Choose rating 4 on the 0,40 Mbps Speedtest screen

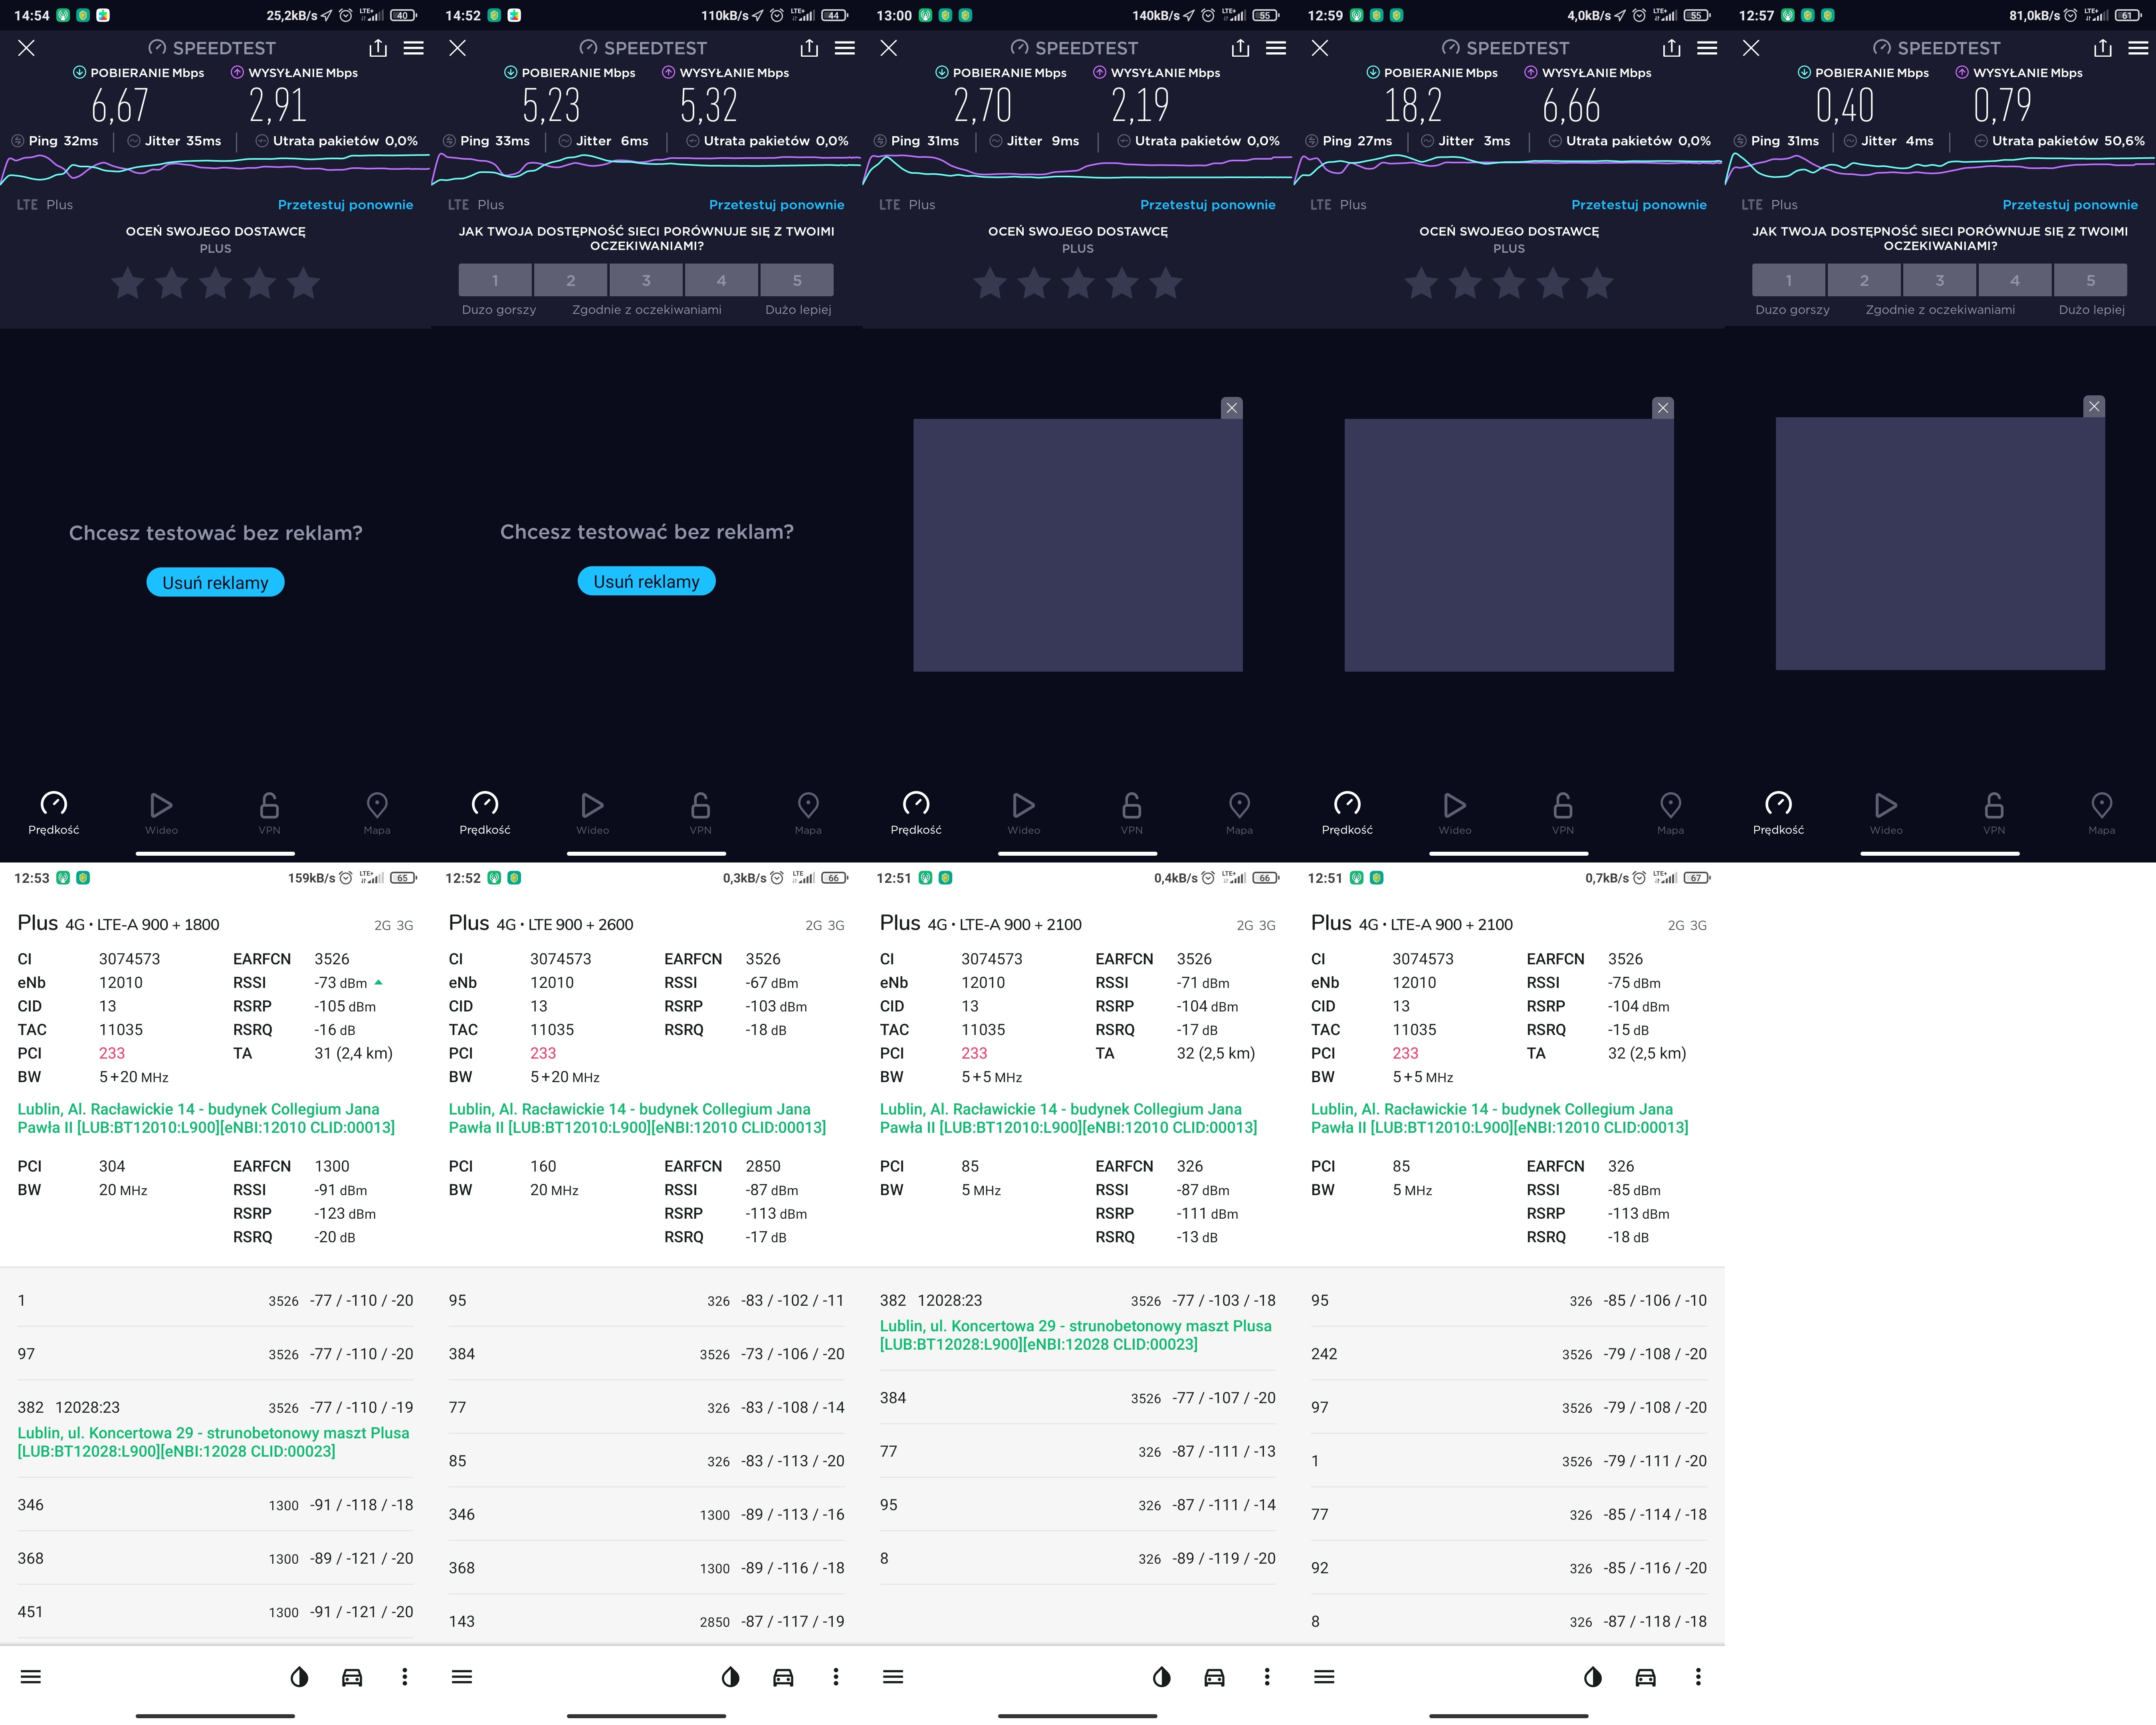coord(2015,280)
